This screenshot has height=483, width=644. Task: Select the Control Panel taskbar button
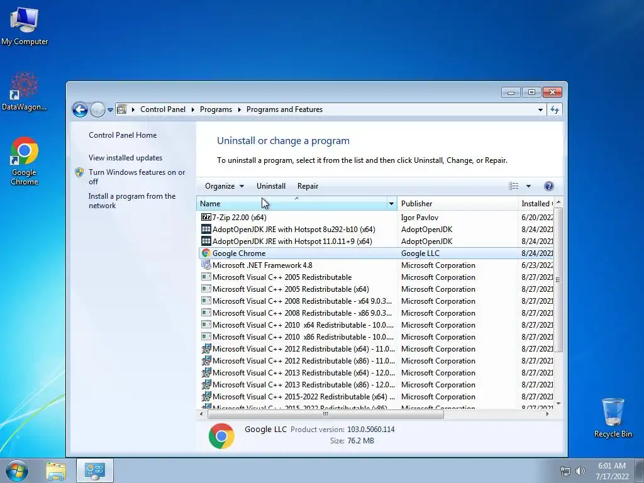click(95, 471)
